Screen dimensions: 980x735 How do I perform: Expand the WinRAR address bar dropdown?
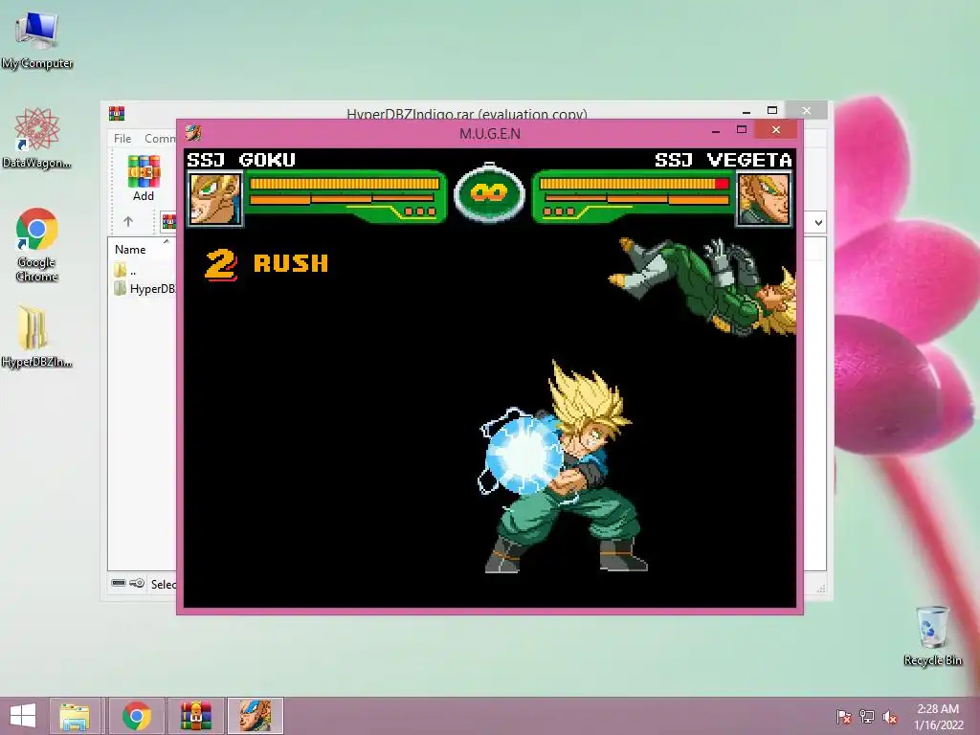click(818, 222)
